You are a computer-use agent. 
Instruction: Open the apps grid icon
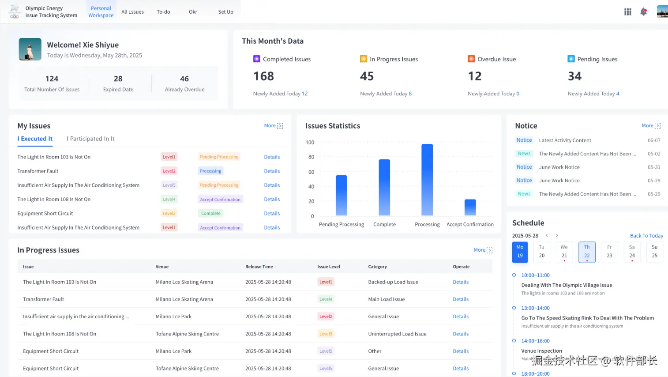(x=627, y=12)
